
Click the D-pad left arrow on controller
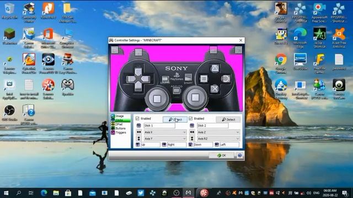pyautogui.click(x=131, y=79)
